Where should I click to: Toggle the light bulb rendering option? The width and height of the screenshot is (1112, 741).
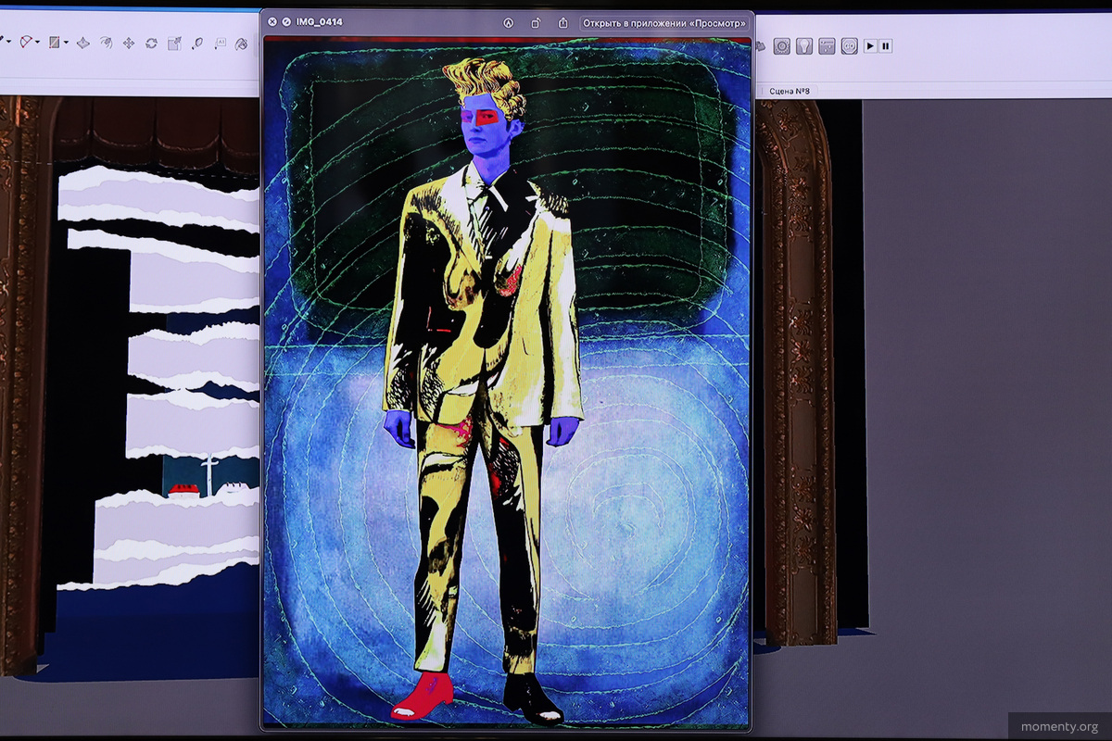804,46
